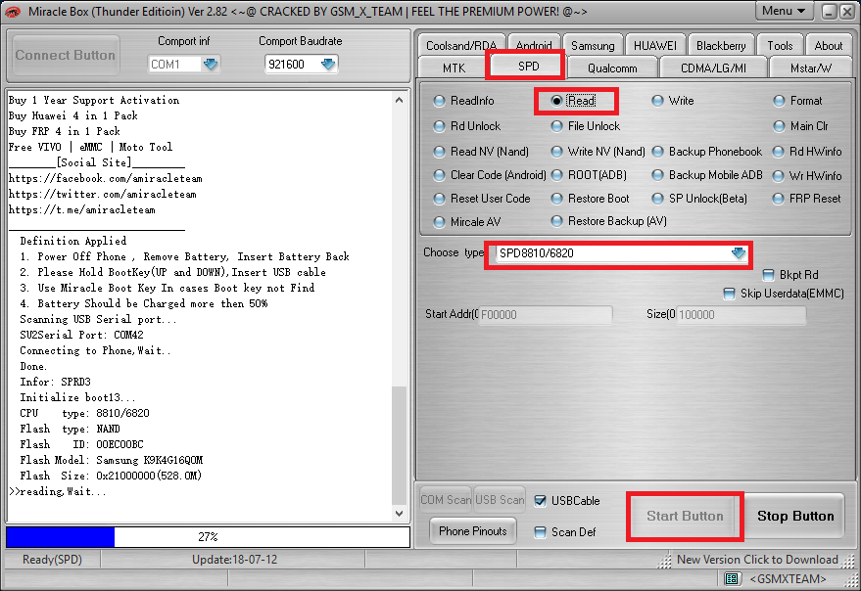Select the Wr HWinfo option
The width and height of the screenshot is (861, 591).
coord(807,176)
